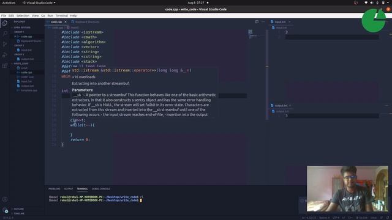Select the Terminal panel tab
Screen dimensions: 392x220
[82, 189]
